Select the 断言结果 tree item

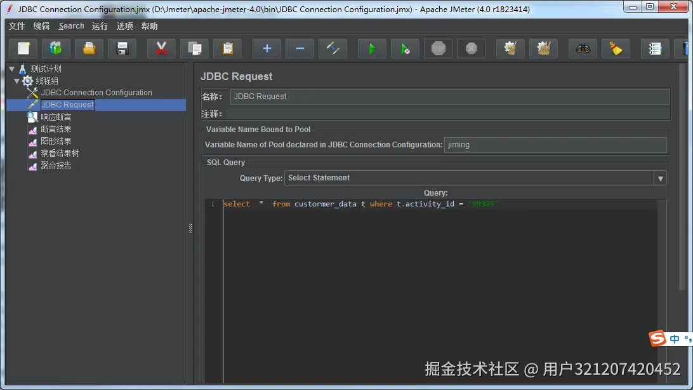point(56,129)
